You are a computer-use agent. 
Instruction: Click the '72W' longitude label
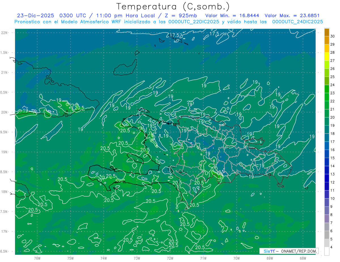click(x=170, y=258)
